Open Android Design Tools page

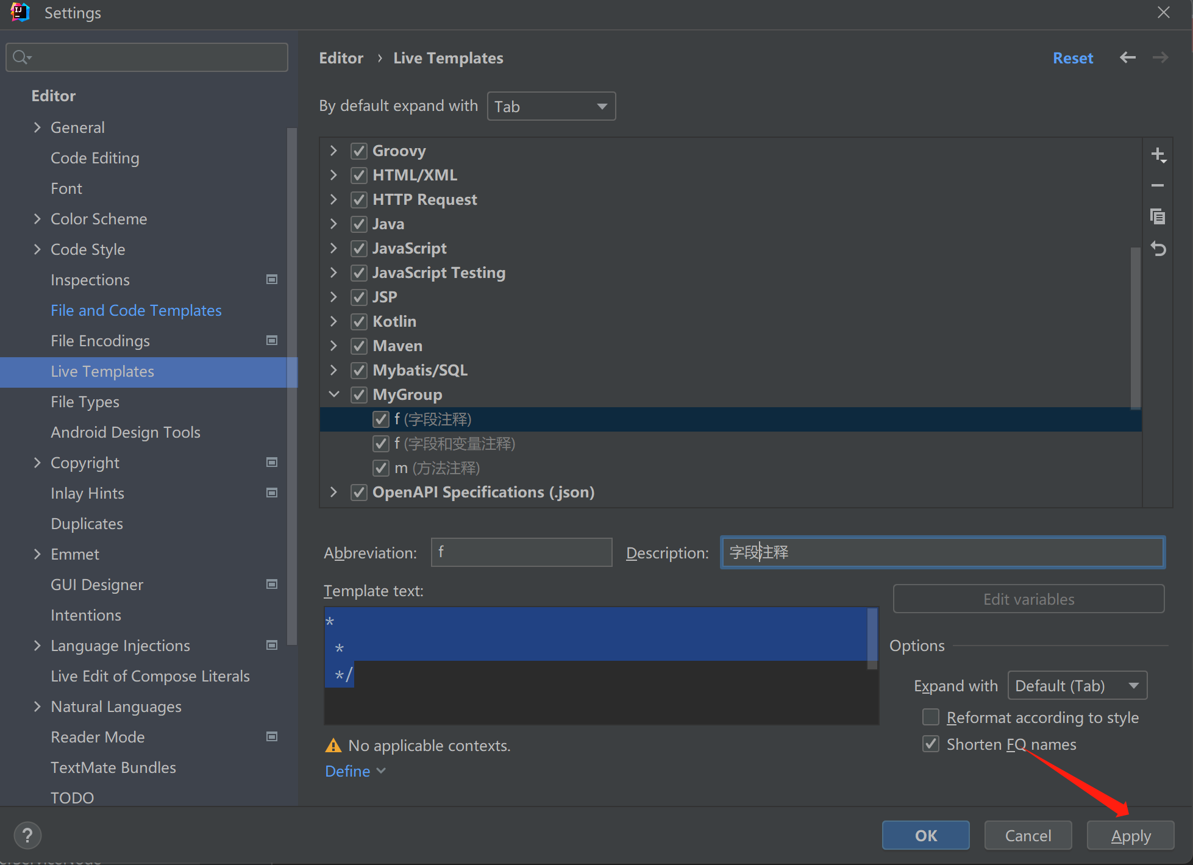(x=126, y=432)
